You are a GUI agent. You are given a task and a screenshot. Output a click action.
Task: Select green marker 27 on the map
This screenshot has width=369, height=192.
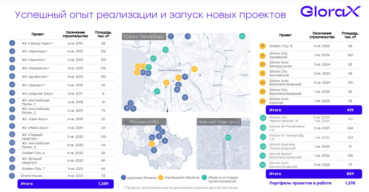(x=157, y=92)
